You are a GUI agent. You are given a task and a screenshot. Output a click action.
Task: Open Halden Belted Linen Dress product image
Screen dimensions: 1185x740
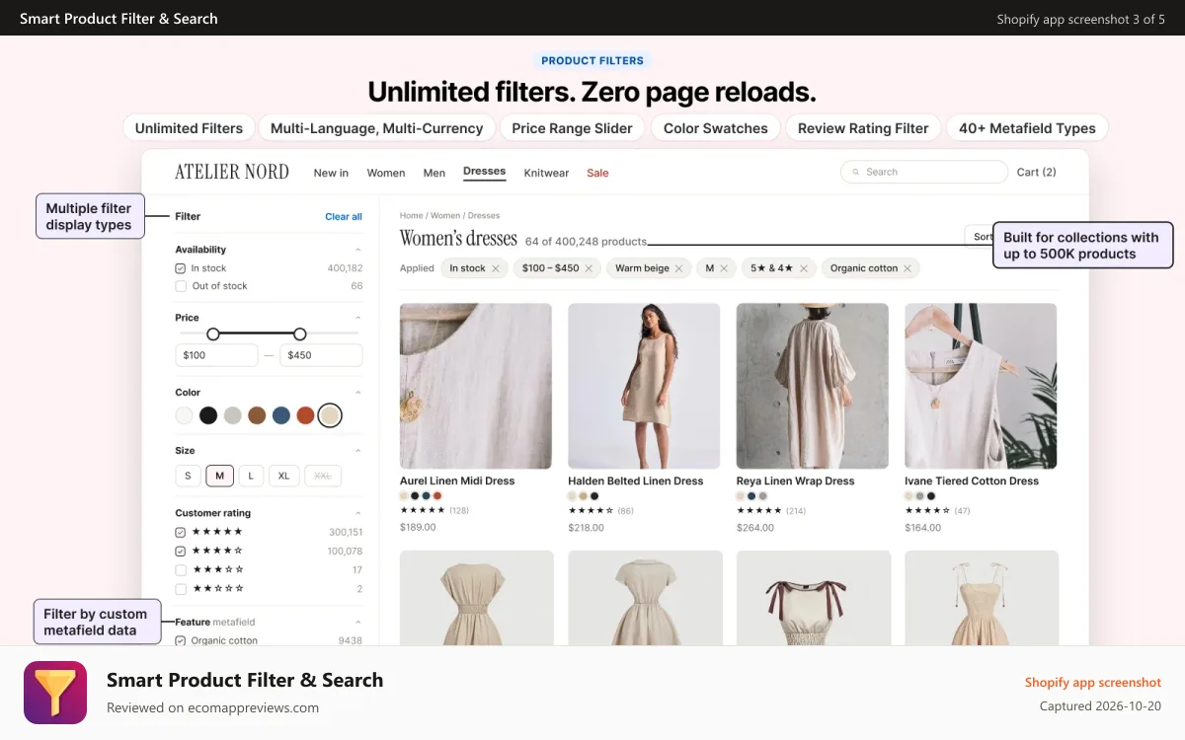pyautogui.click(x=644, y=386)
